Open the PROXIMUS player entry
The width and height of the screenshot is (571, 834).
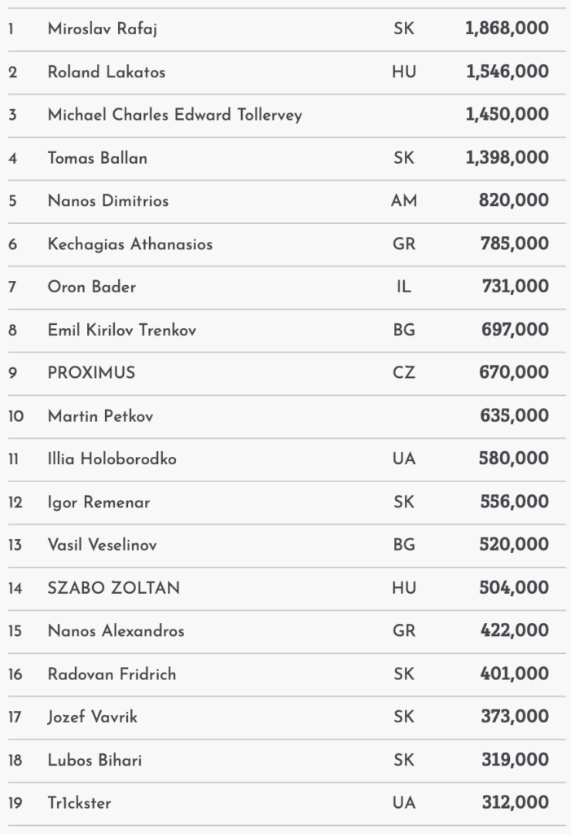[91, 373]
